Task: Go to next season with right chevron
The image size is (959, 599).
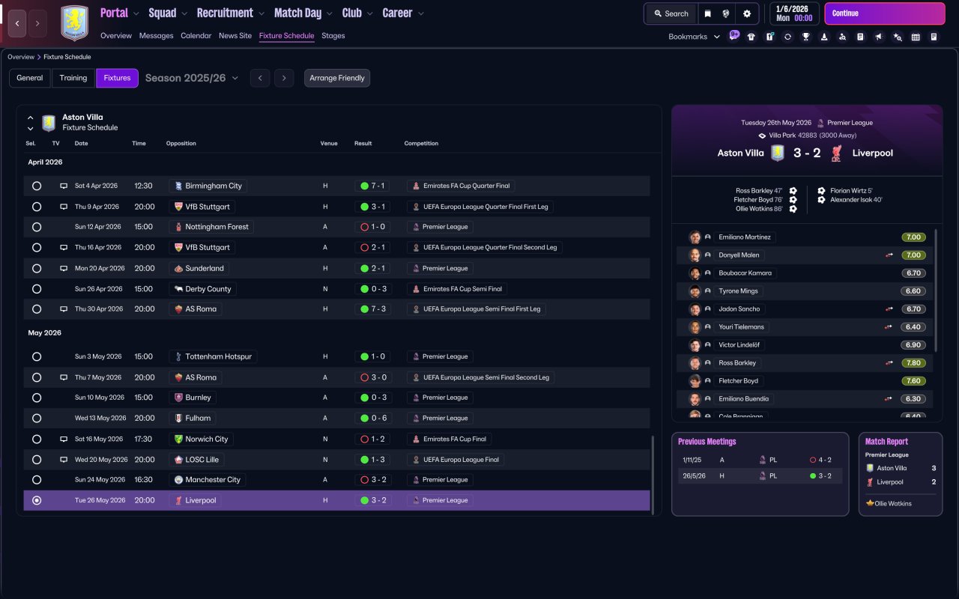Action: (283, 78)
